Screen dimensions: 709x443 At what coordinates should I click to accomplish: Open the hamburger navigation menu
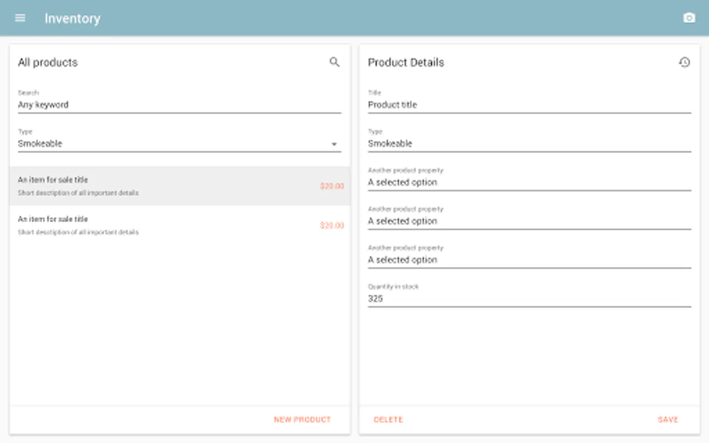coord(20,18)
